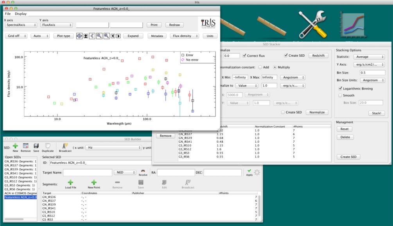
Task: Click the Reset button under Management
Action: [x=345, y=129]
